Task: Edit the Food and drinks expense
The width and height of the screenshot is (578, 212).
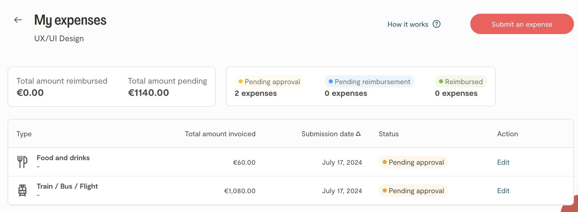Action: (x=503, y=162)
